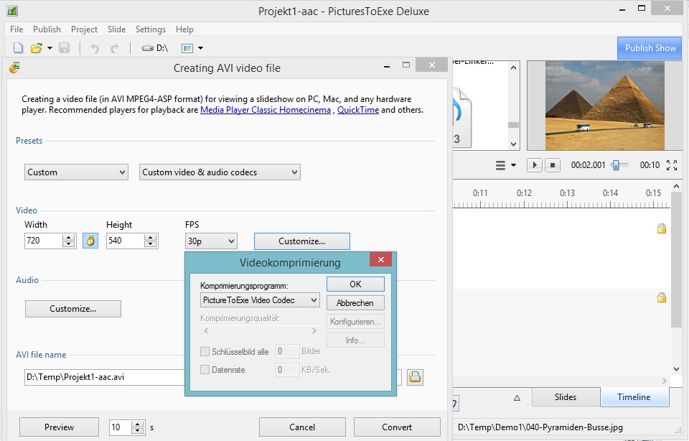The width and height of the screenshot is (689, 441).
Task: Click the timeline horizontal scroll right arrow
Action: click(x=664, y=381)
